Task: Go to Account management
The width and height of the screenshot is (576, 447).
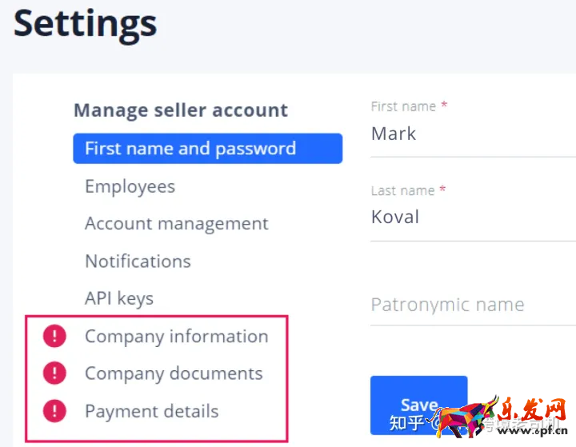Action: (177, 224)
